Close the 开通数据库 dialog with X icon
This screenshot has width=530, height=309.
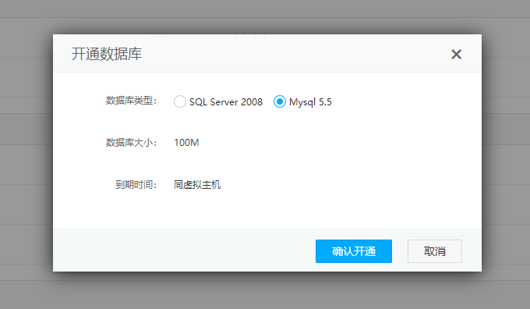pyautogui.click(x=456, y=54)
